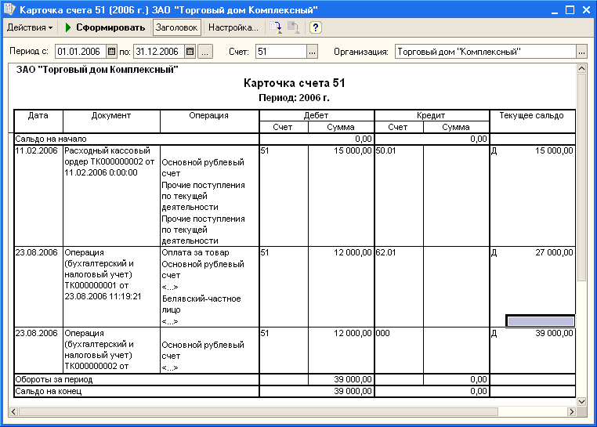
Task: Open calendar for the end date
Action: point(190,52)
